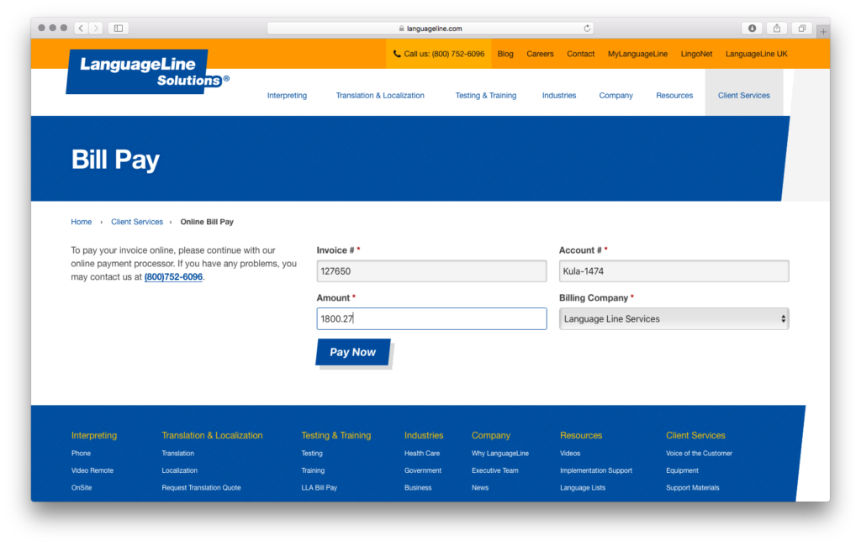Viewport: 861px width, 546px height.
Task: Open footer Video Remote link
Action: pos(92,470)
